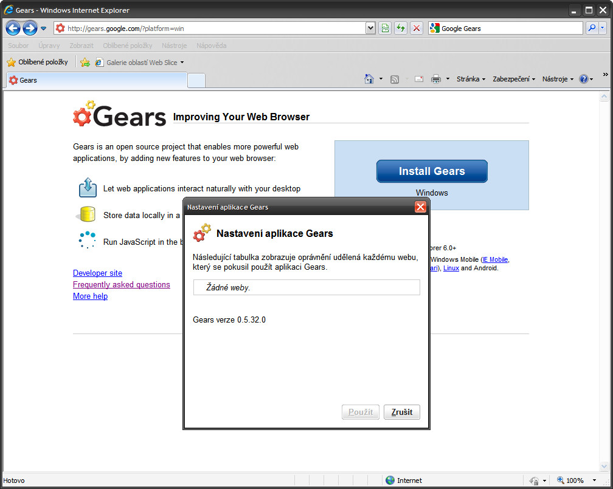Click the Gears verze 0.5.32.0 text
613x489 pixels.
pos(229,320)
